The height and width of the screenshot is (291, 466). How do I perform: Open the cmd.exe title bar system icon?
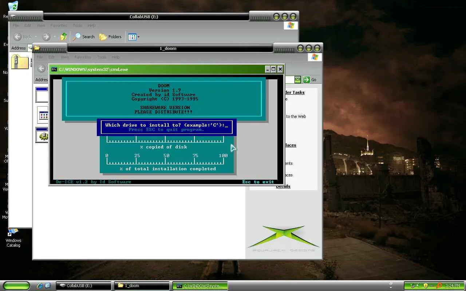tap(54, 69)
